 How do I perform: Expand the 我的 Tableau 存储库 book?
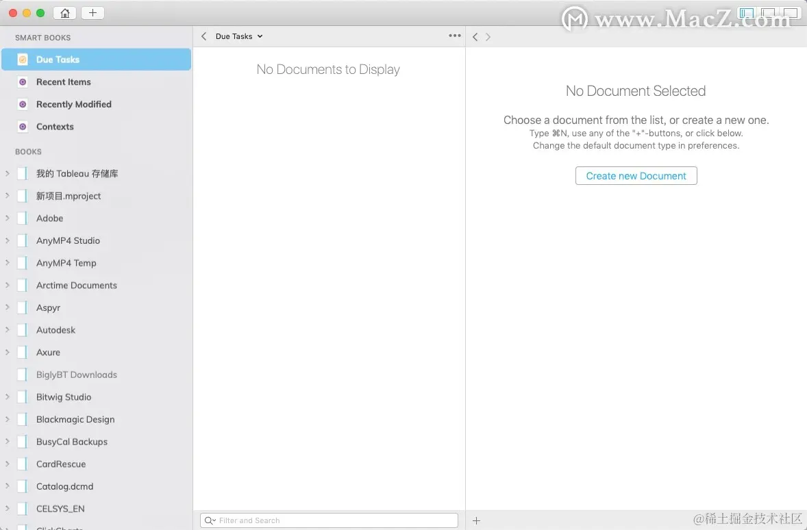[8, 173]
